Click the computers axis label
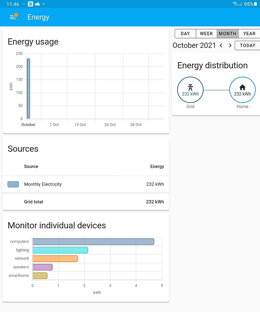260x312 pixels. coord(19,241)
